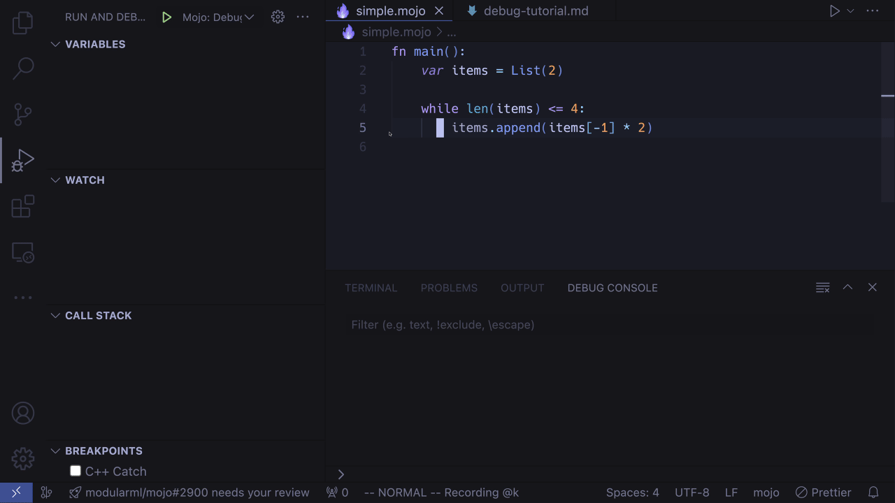This screenshot has height=503, width=895.
Task: Open the Run and Debug view icon
Action: (23, 160)
